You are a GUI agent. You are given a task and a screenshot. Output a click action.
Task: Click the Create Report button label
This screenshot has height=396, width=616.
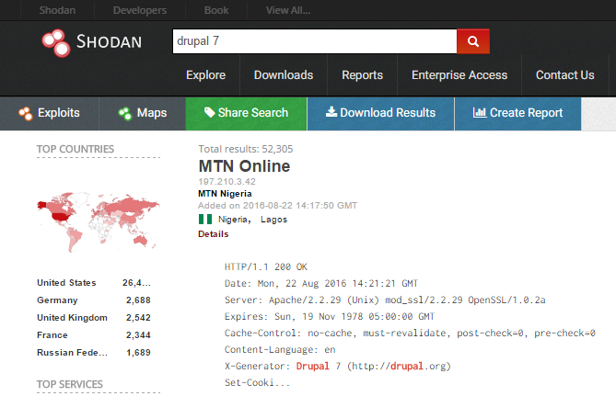[x=526, y=113]
